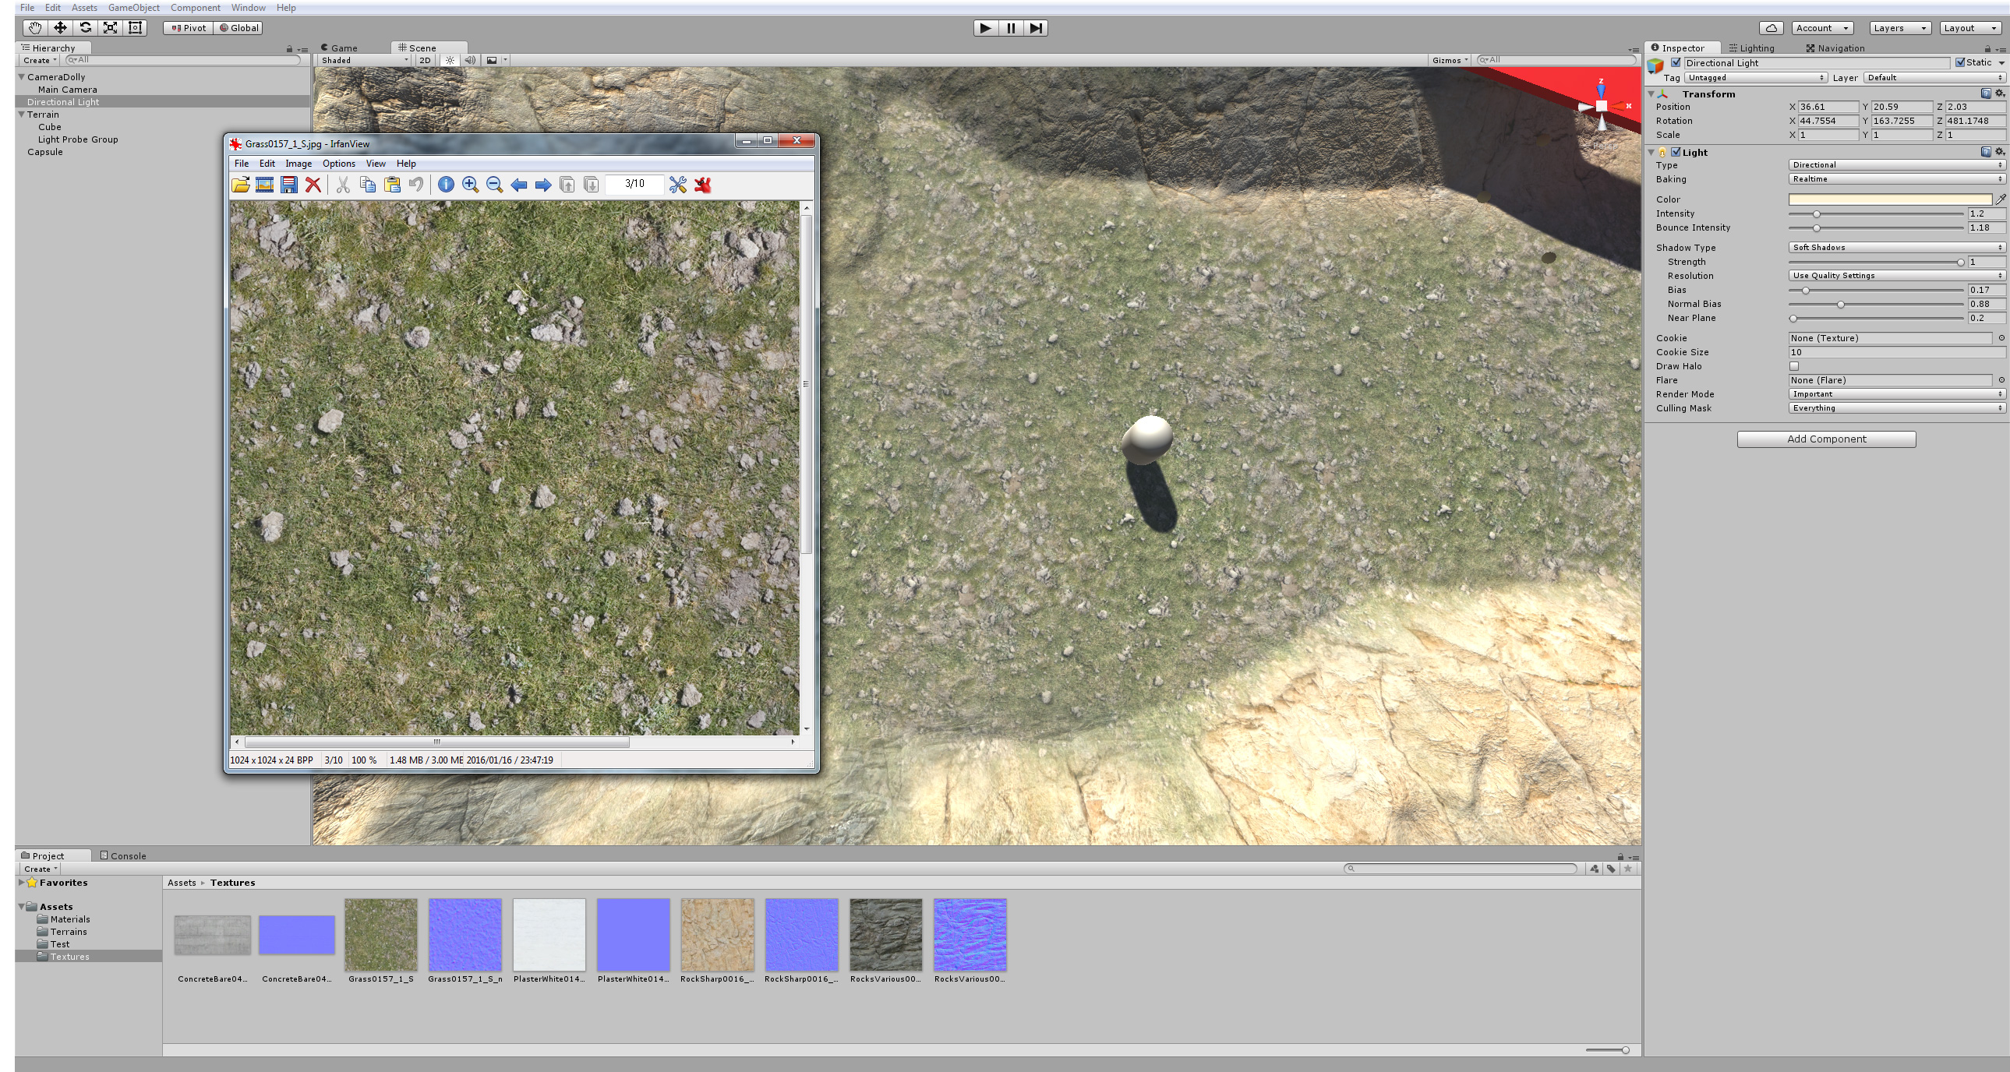The image size is (2010, 1072).
Task: Select the Grass0157_1_S texture thumbnail
Action: click(x=381, y=935)
